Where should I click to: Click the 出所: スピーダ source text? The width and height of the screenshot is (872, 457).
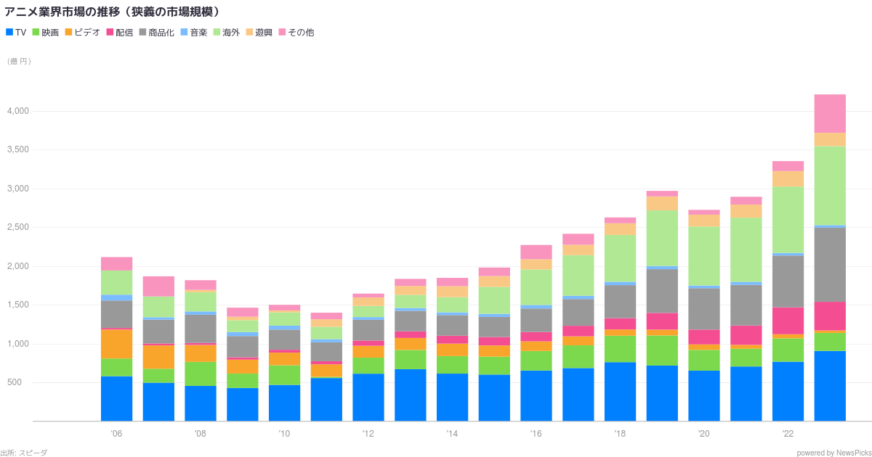click(x=24, y=453)
